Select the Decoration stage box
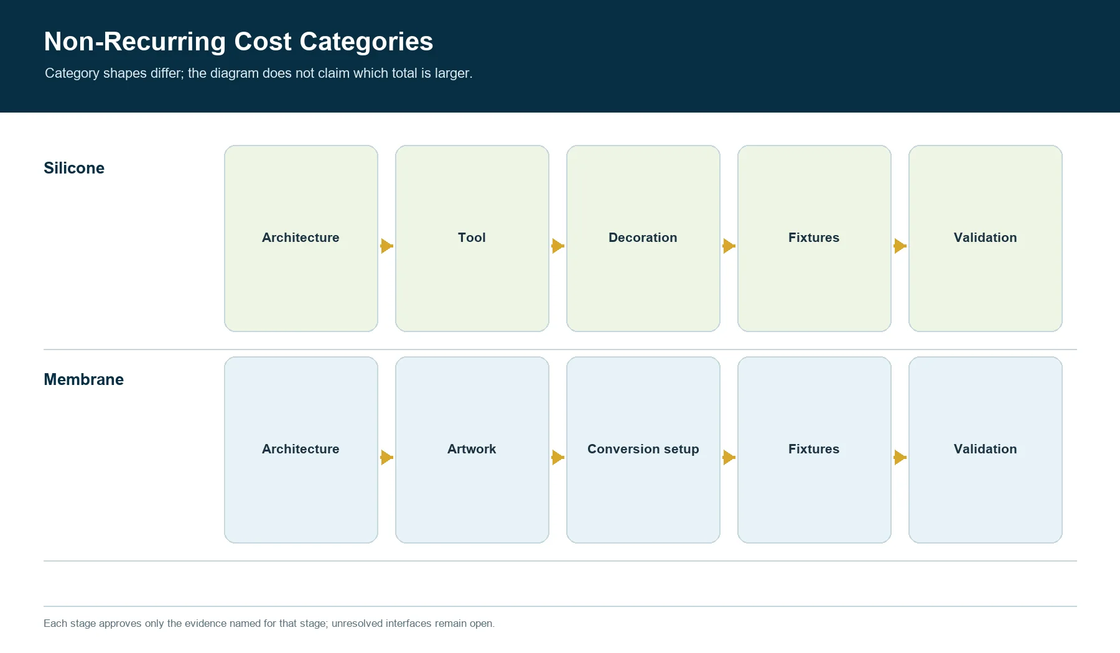The image size is (1120, 653). pos(643,238)
